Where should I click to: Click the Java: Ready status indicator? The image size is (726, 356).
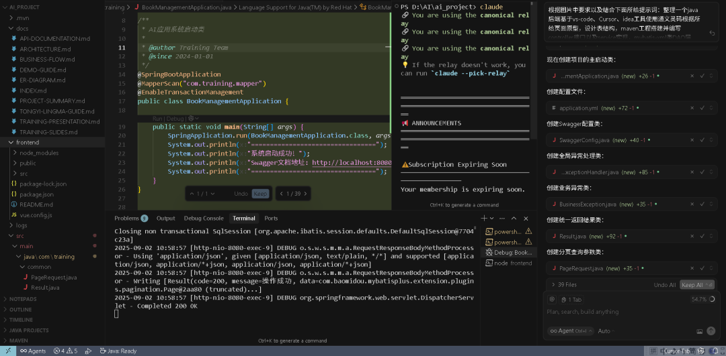pyautogui.click(x=118, y=351)
